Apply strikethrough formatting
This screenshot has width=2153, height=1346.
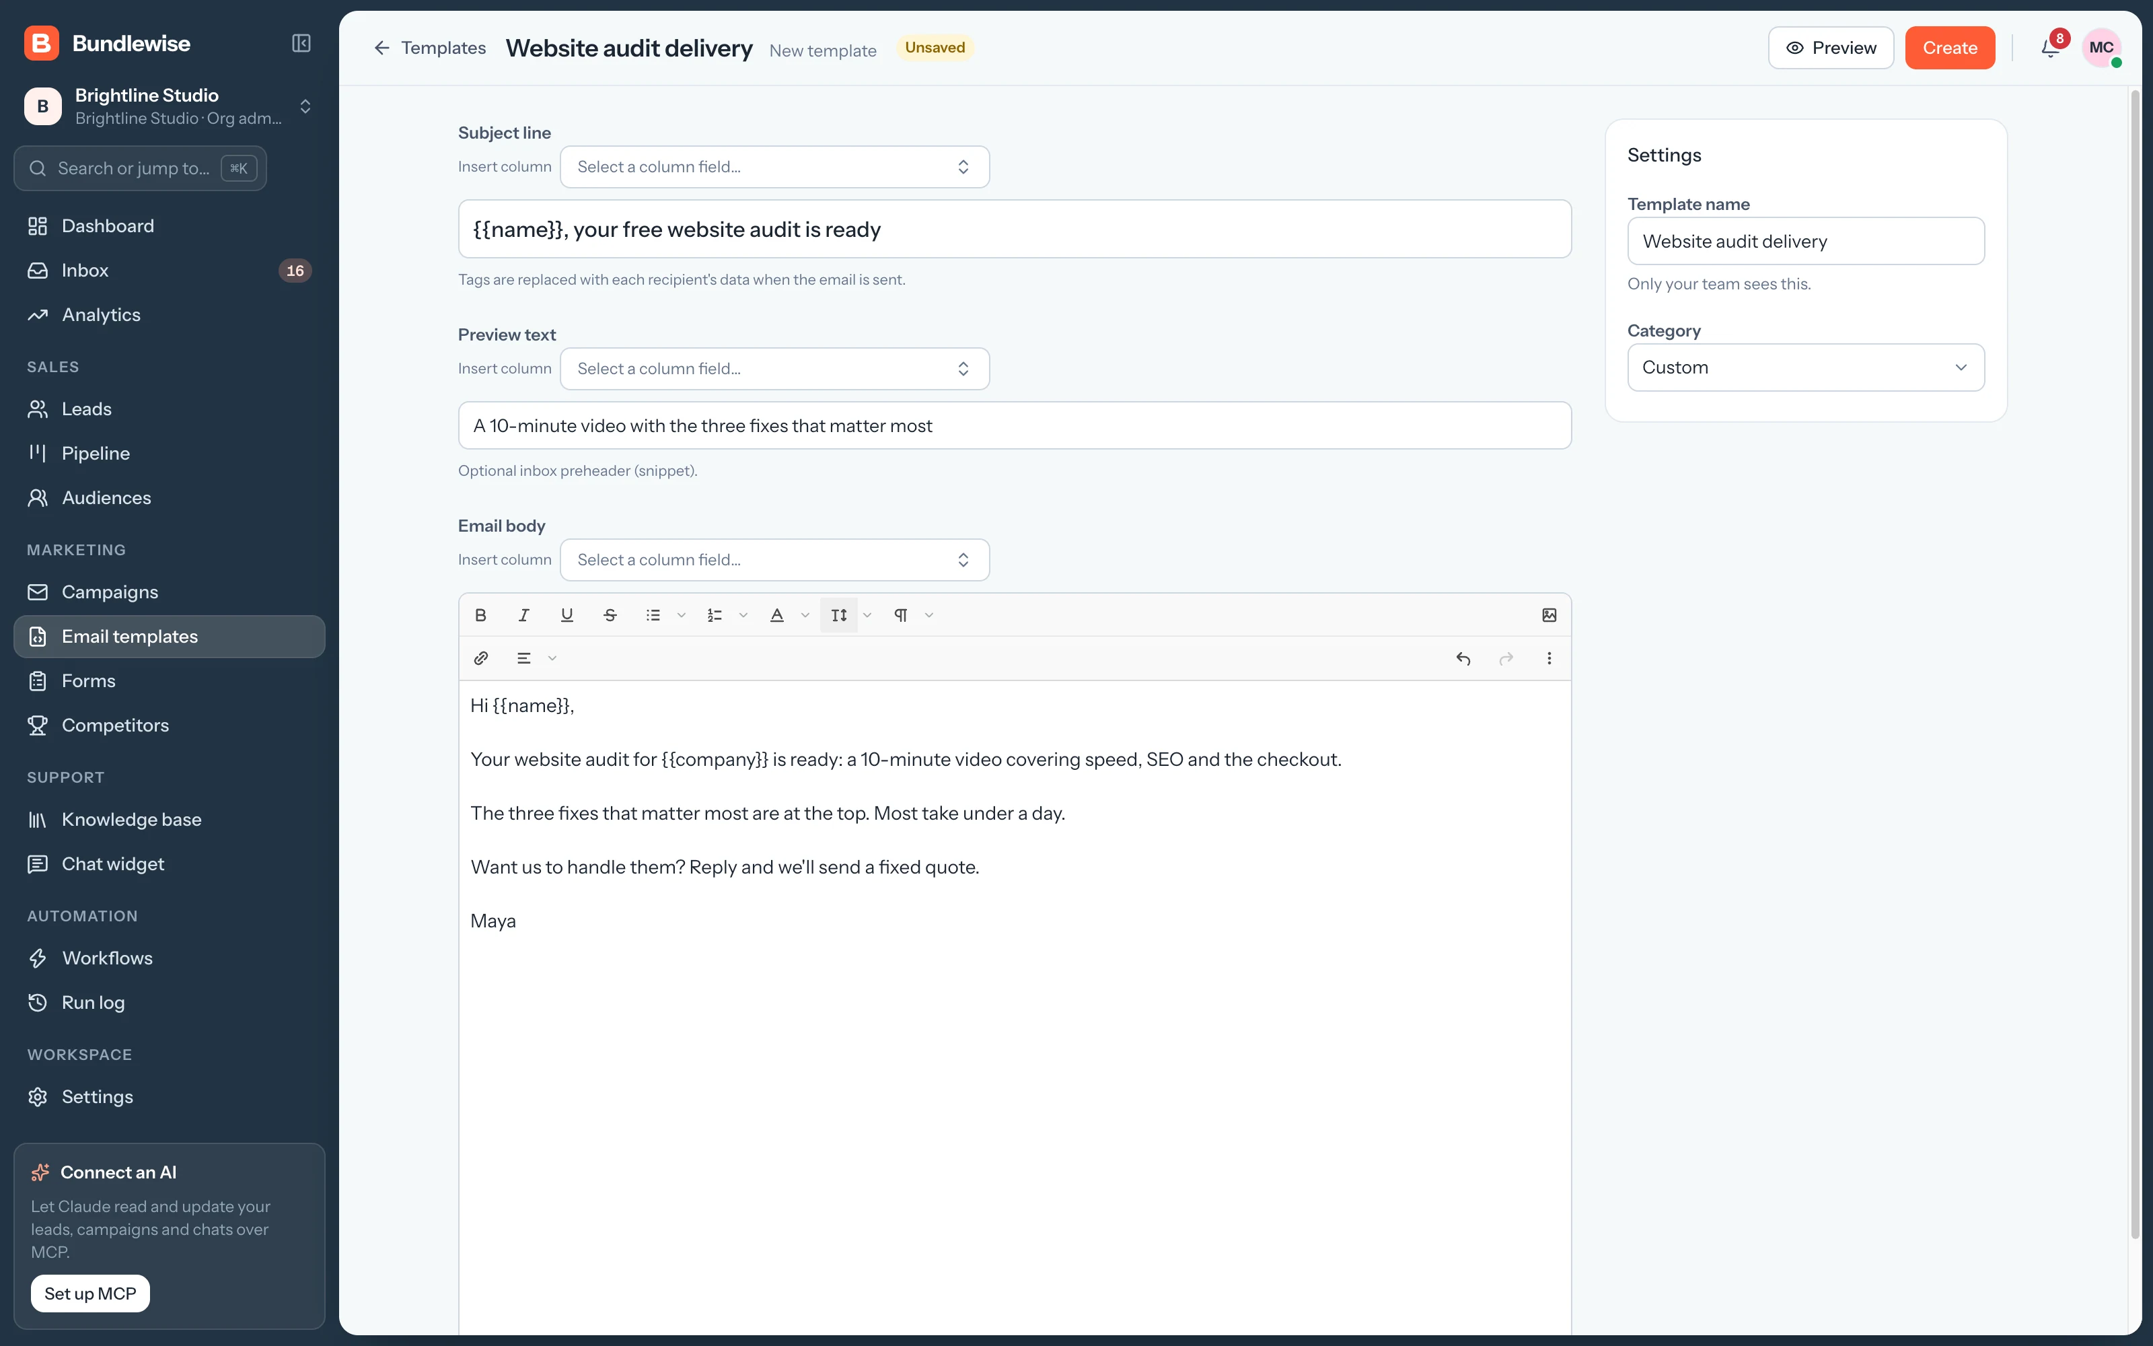coord(610,615)
